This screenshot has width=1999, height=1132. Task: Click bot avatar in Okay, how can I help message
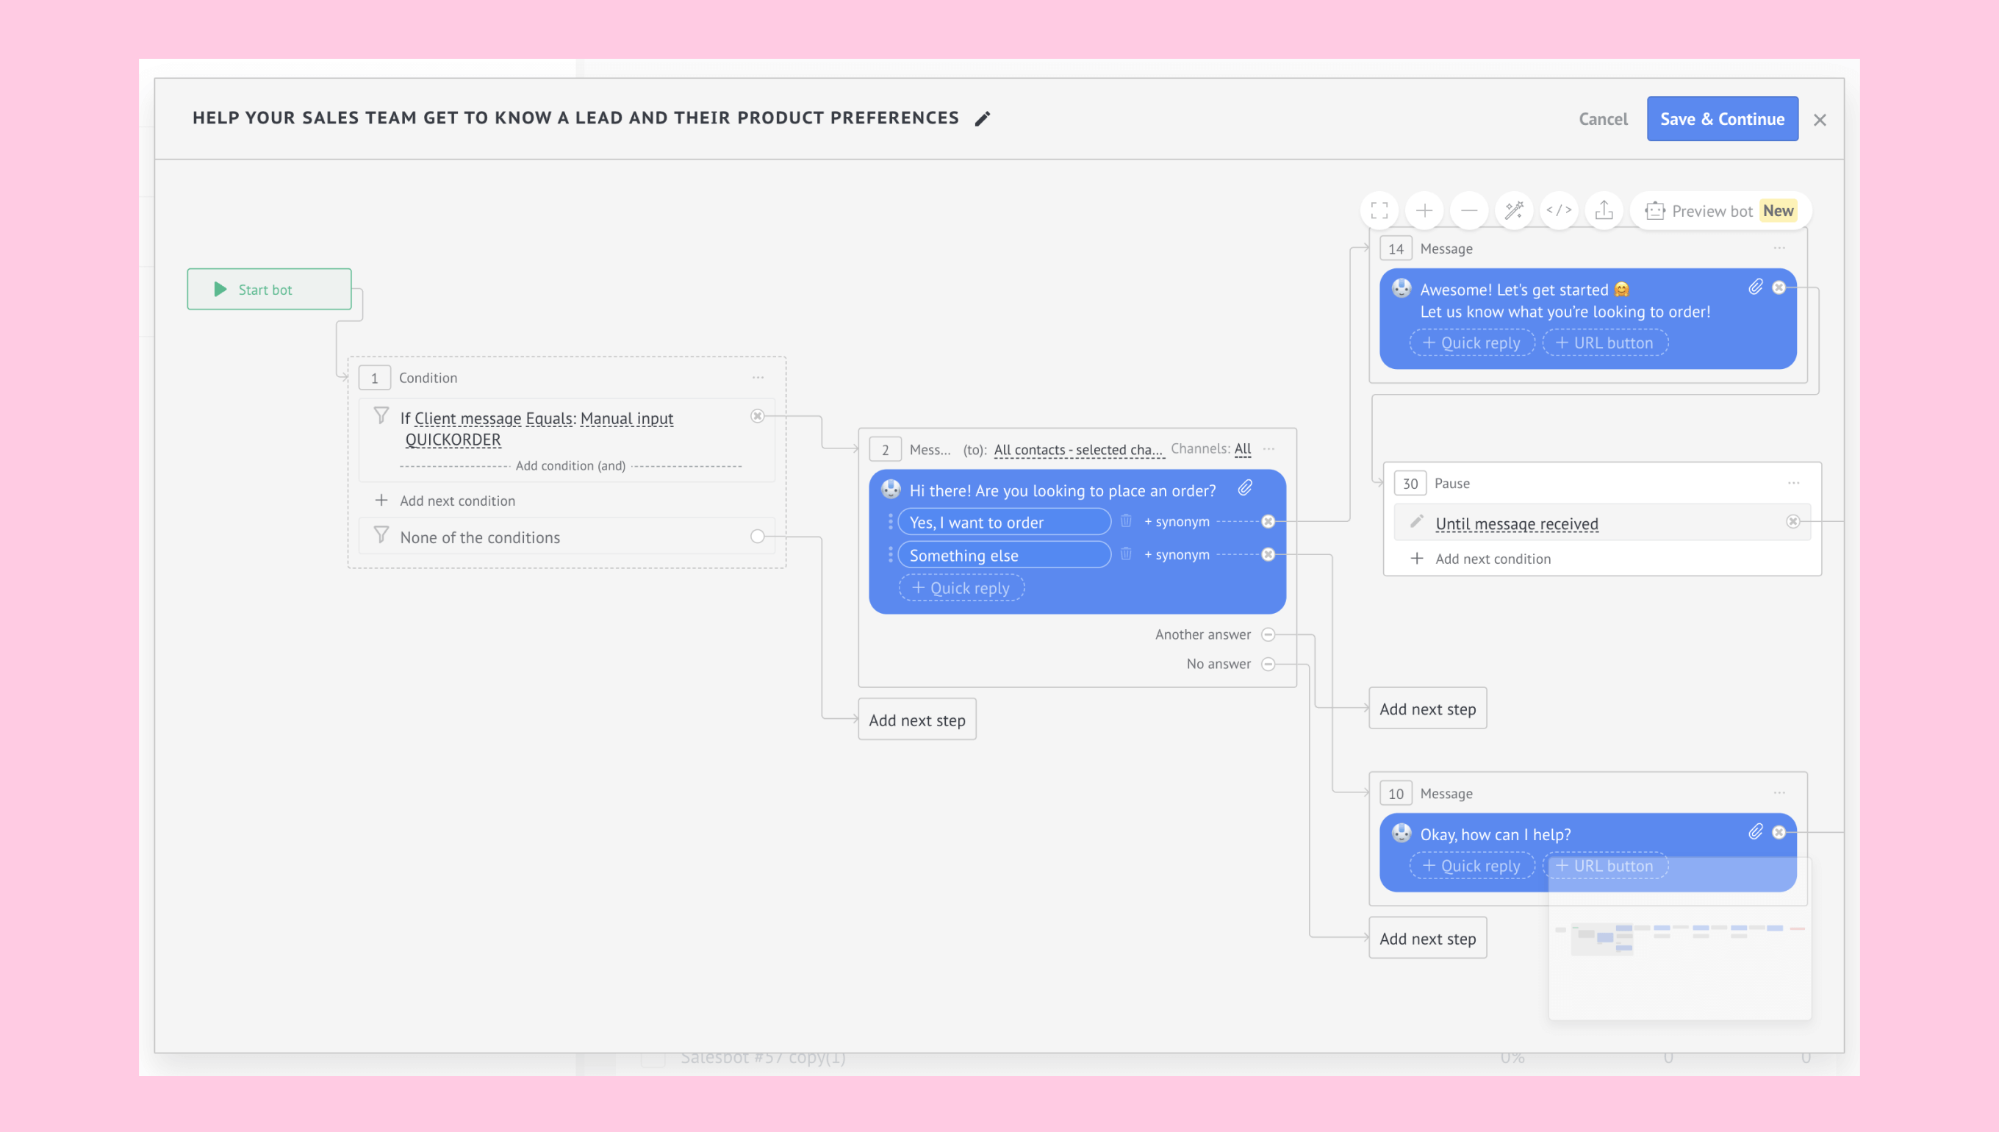click(x=1402, y=834)
